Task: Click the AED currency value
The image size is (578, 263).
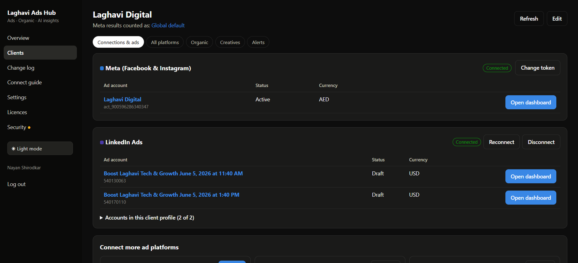Action: [324, 100]
